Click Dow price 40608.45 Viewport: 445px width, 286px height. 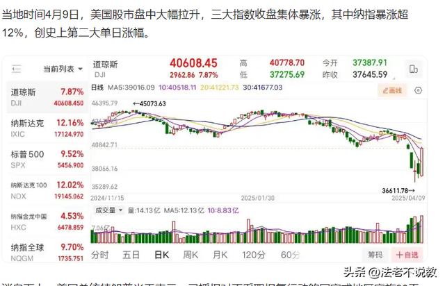(x=193, y=63)
